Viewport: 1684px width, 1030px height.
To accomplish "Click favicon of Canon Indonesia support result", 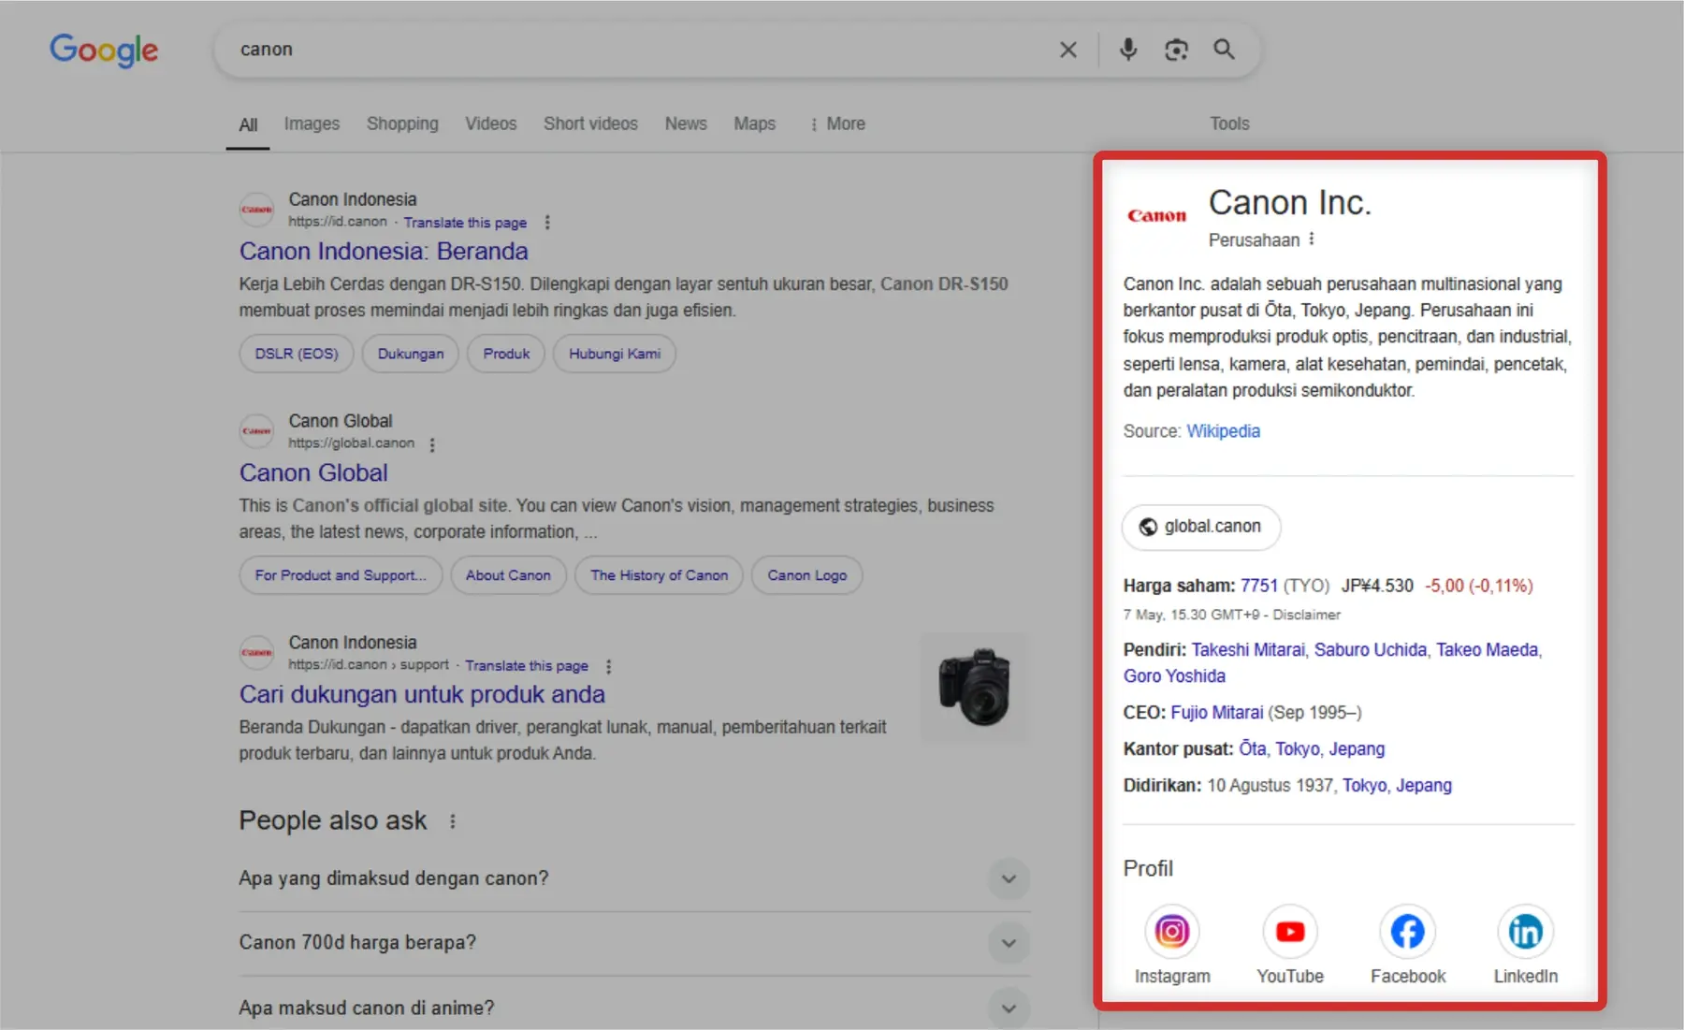I will pos(256,653).
